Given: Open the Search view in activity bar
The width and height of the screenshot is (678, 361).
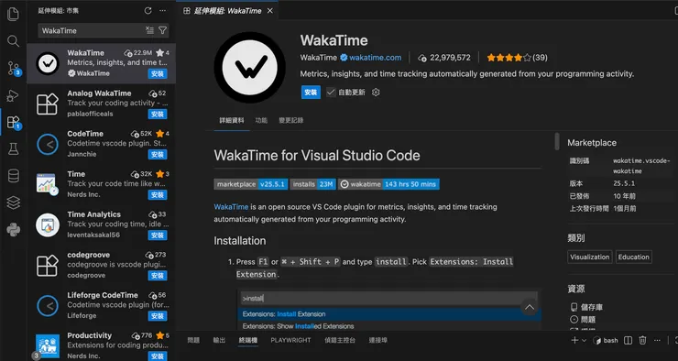Looking at the screenshot, I should (13, 41).
